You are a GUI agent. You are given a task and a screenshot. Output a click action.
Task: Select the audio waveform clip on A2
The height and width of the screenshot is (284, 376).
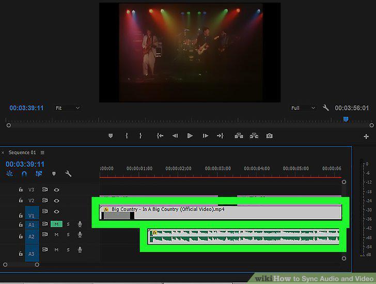(243, 236)
